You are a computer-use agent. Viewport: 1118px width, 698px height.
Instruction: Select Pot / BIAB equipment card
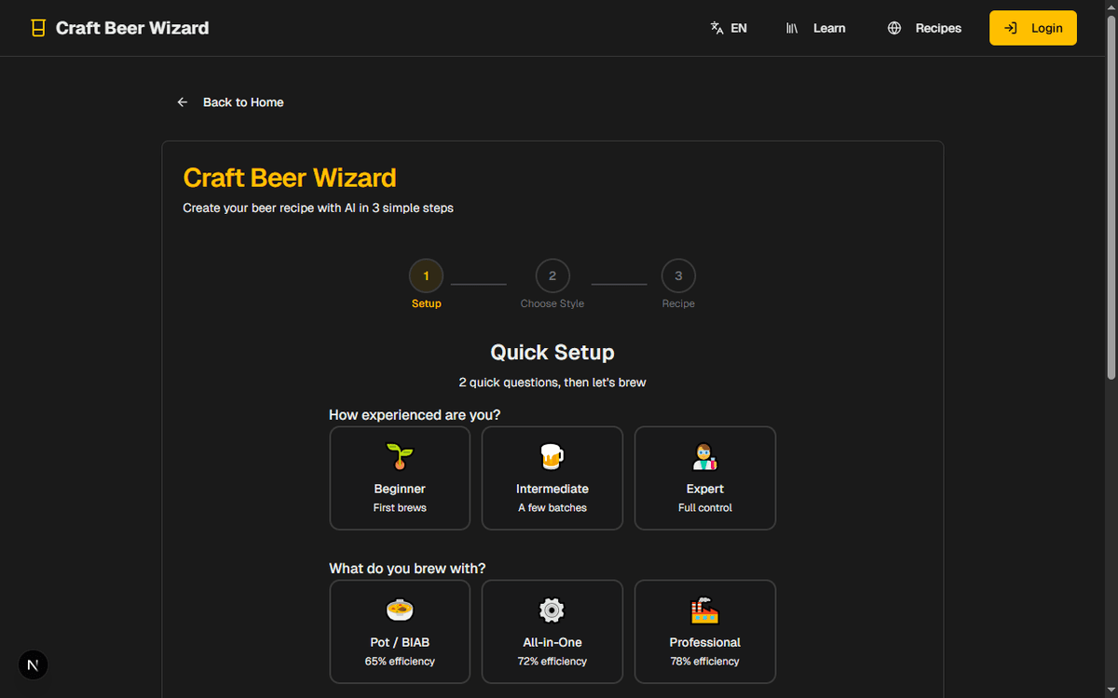(400, 632)
